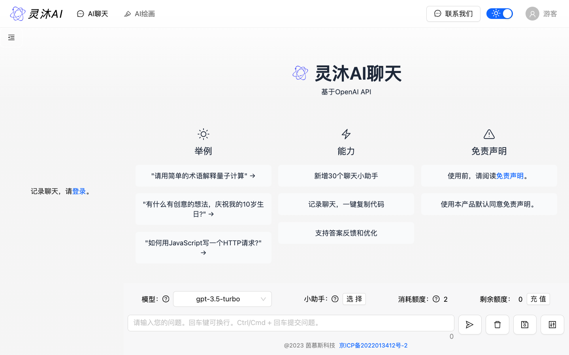
Task: Click the guest avatar icon
Action: (x=532, y=13)
